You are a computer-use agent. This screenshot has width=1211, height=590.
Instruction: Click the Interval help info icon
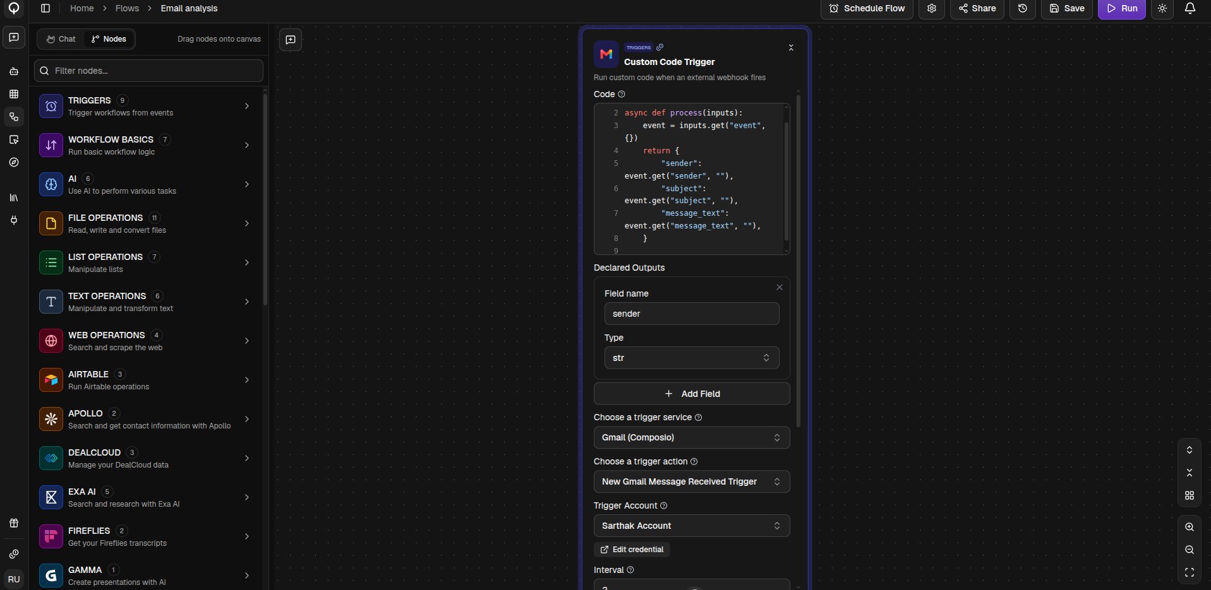pyautogui.click(x=630, y=570)
